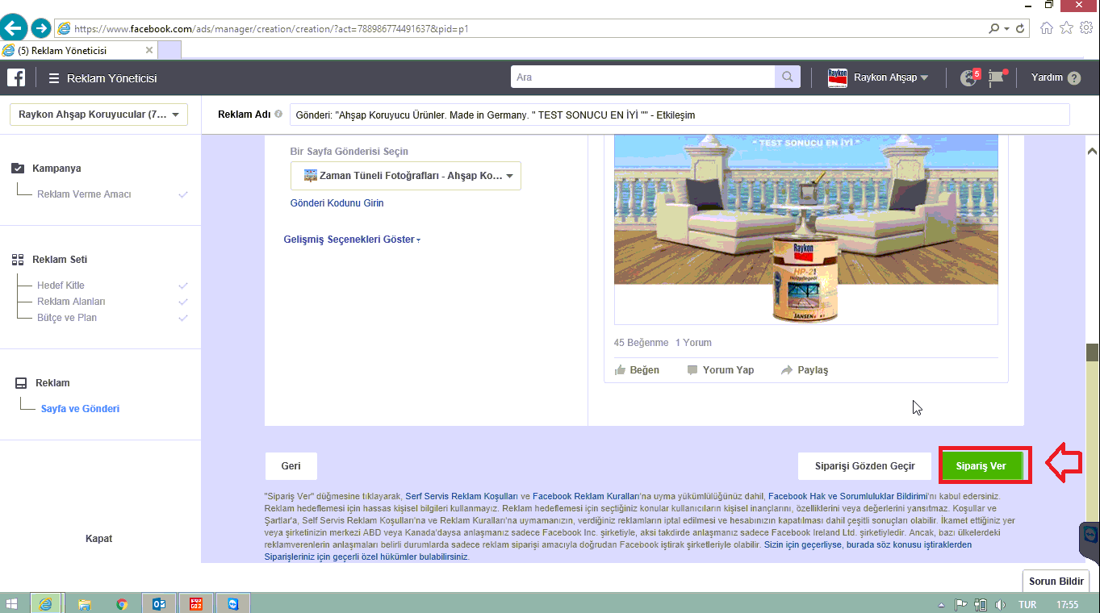This screenshot has width=1100, height=613.
Task: Open the globe notifications icon
Action: click(x=968, y=78)
